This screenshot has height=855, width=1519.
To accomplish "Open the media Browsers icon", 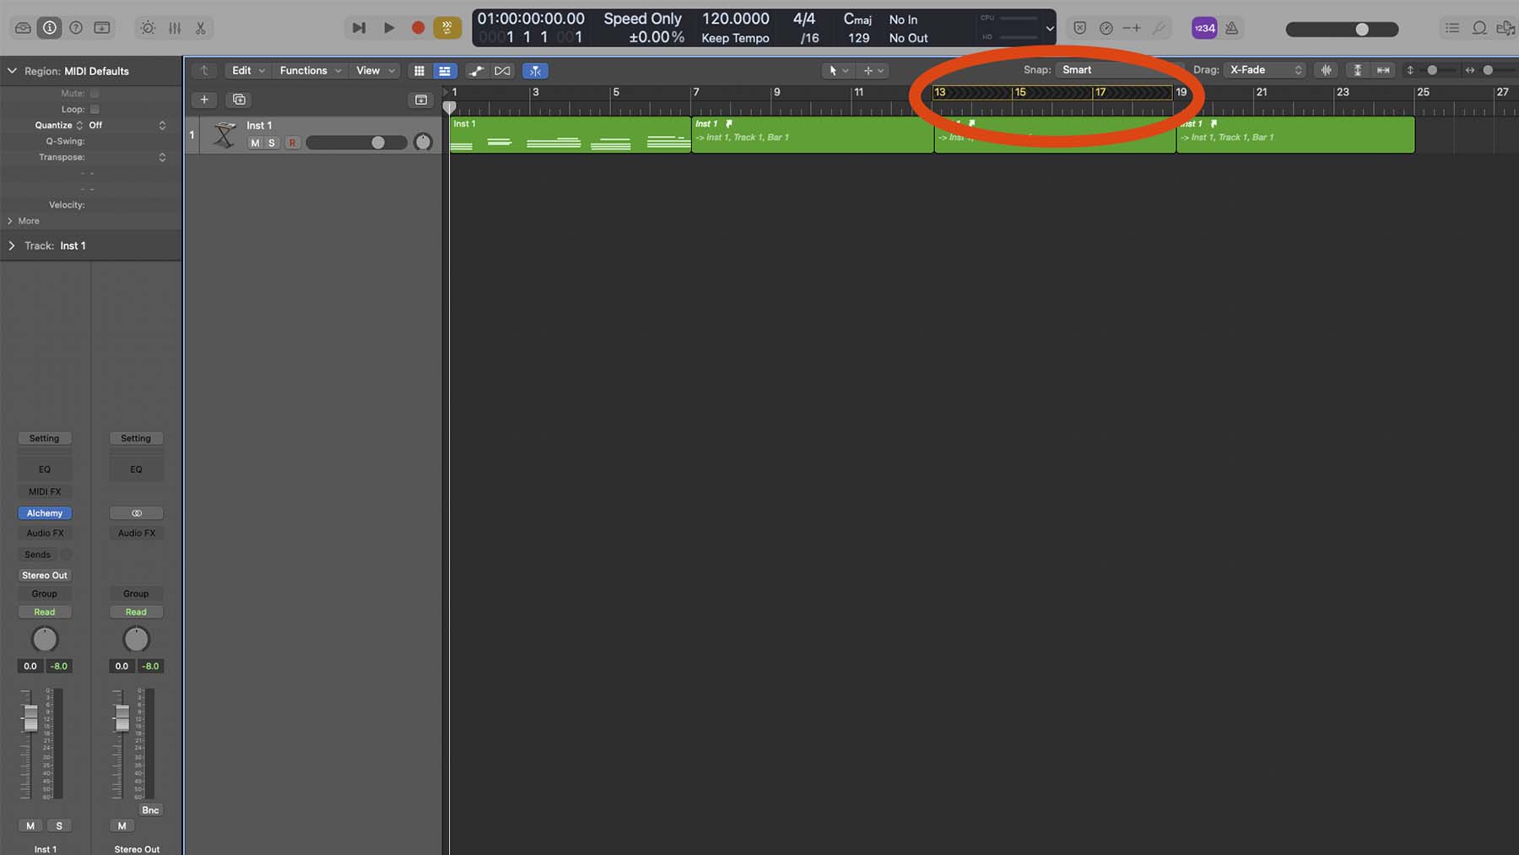I will coord(1505,28).
